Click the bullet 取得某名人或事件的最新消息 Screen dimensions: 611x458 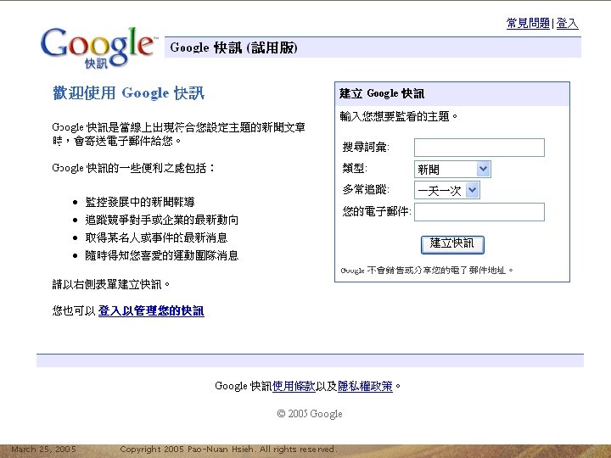coord(156,237)
